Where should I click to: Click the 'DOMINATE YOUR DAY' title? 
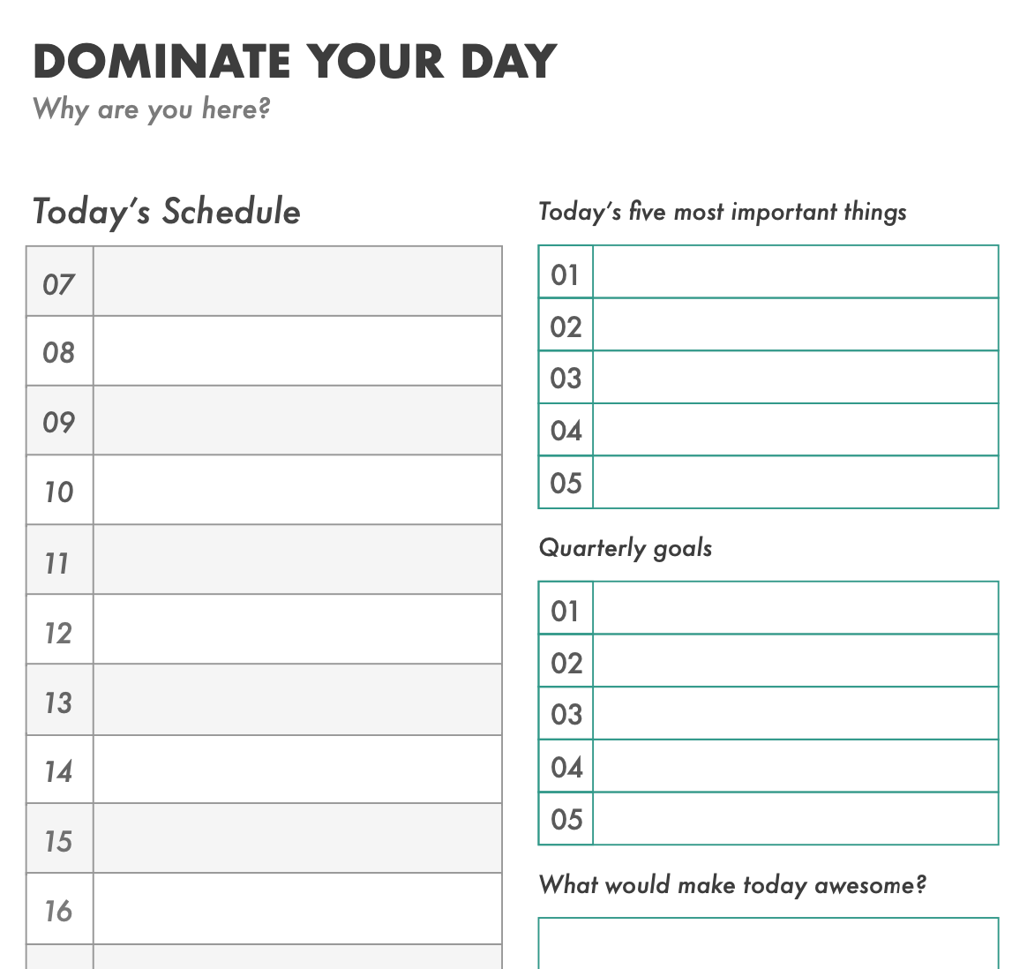click(295, 61)
